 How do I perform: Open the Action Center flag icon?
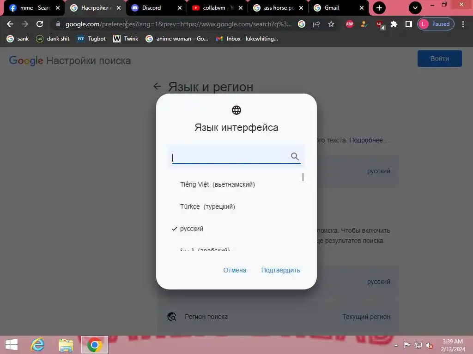407,345
